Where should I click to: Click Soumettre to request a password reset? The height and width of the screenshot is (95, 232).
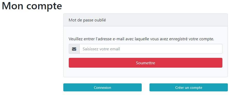(x=145, y=63)
